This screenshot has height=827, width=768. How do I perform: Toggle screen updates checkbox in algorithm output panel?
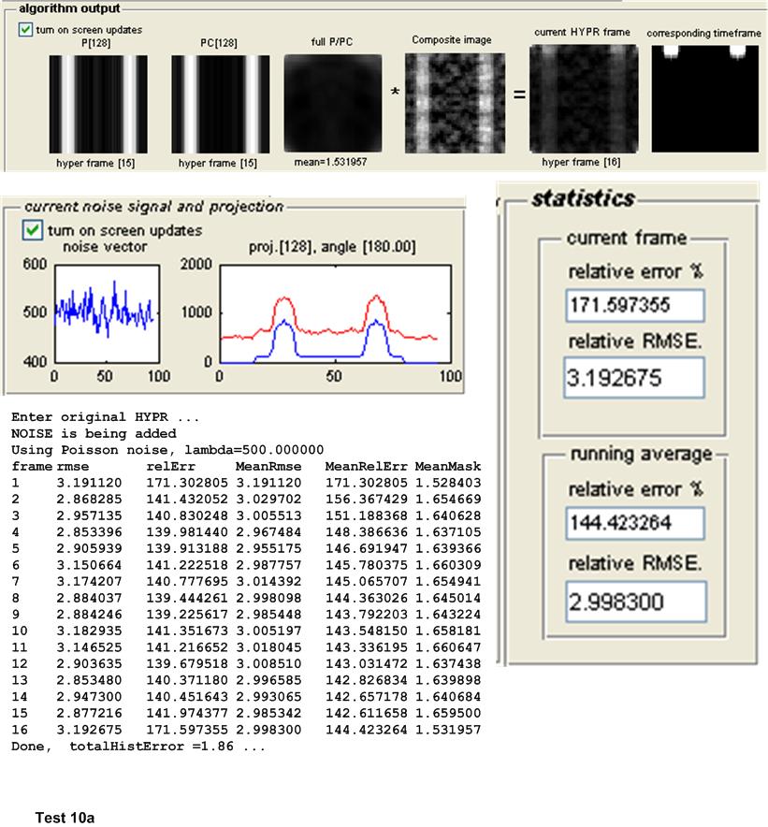point(25,29)
